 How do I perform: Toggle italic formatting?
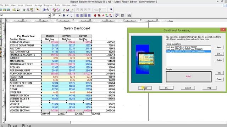(68, 16)
